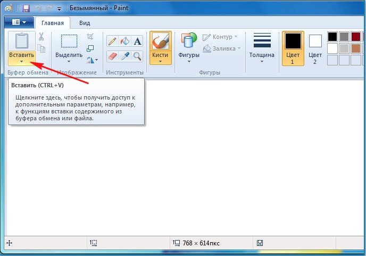Click the selection size icon in status bar
Viewport: 366px width, 256px height.
point(94,243)
